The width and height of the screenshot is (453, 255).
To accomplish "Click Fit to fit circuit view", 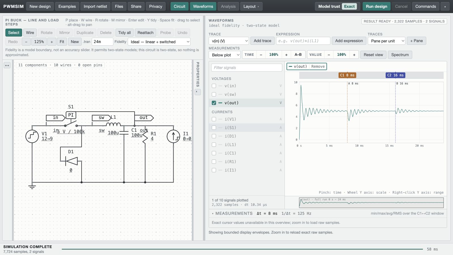I will click(x=62, y=42).
